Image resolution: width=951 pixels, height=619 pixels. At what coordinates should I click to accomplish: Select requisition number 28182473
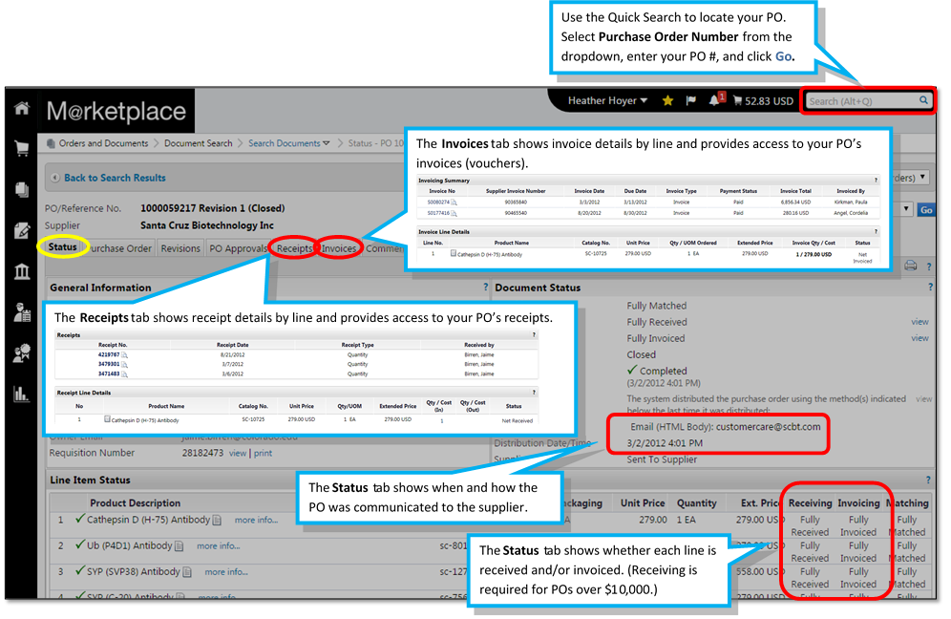[x=202, y=454]
